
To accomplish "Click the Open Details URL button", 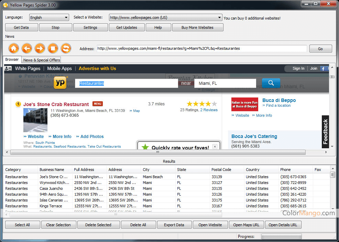I will pyautogui.click(x=283, y=225).
